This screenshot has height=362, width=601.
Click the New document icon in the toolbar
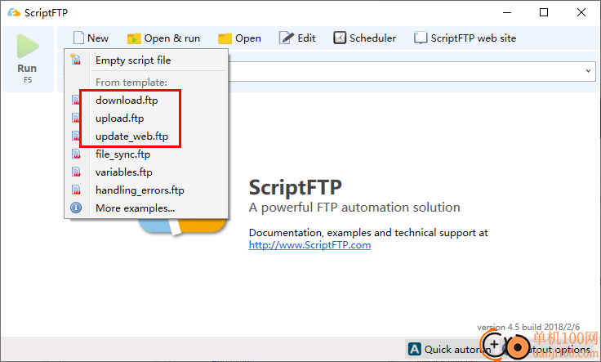point(78,38)
